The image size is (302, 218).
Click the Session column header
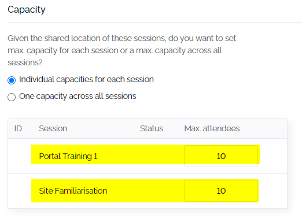pyautogui.click(x=53, y=128)
